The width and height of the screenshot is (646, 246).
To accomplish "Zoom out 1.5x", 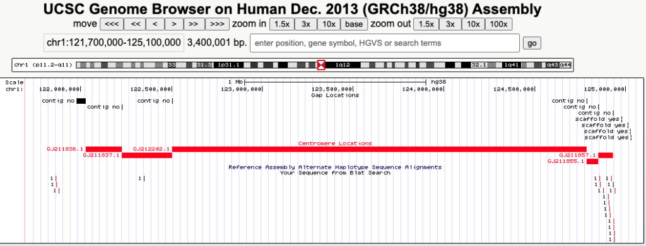I will coord(426,25).
